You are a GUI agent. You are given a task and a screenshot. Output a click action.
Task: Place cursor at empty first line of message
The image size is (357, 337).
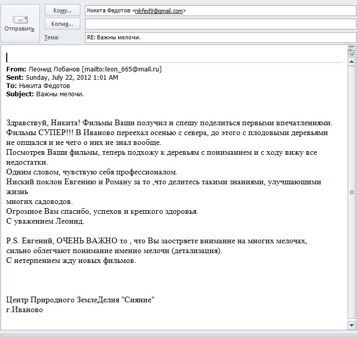174,57
